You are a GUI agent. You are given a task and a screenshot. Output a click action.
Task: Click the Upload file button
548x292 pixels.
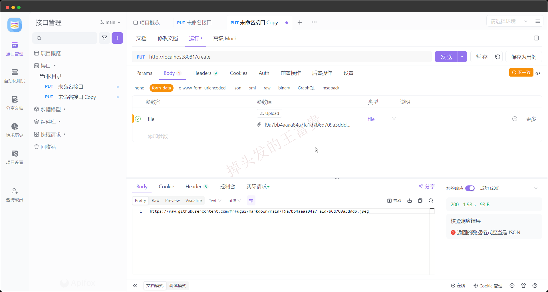coord(269,113)
